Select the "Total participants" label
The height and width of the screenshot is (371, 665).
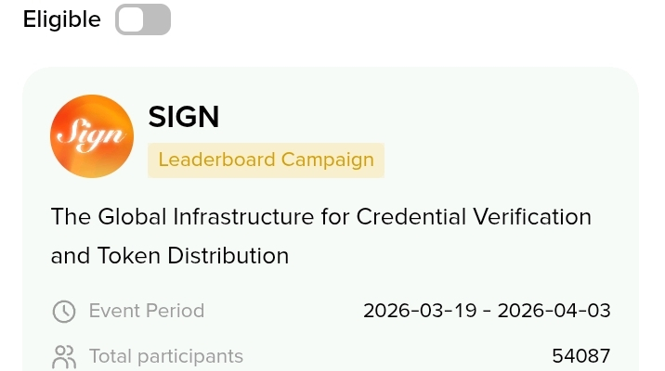(166, 356)
